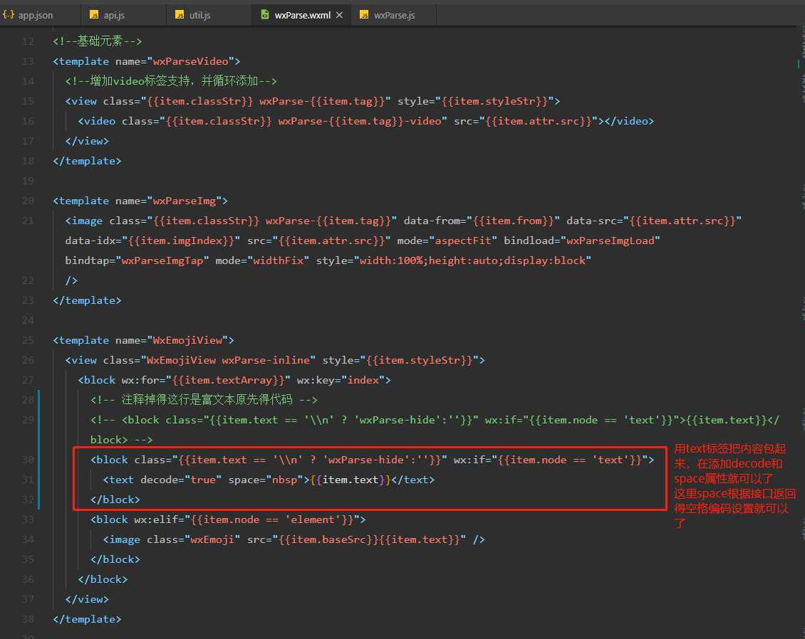Click the JS file icon beside util.js
The height and width of the screenshot is (639, 805).
tap(179, 15)
